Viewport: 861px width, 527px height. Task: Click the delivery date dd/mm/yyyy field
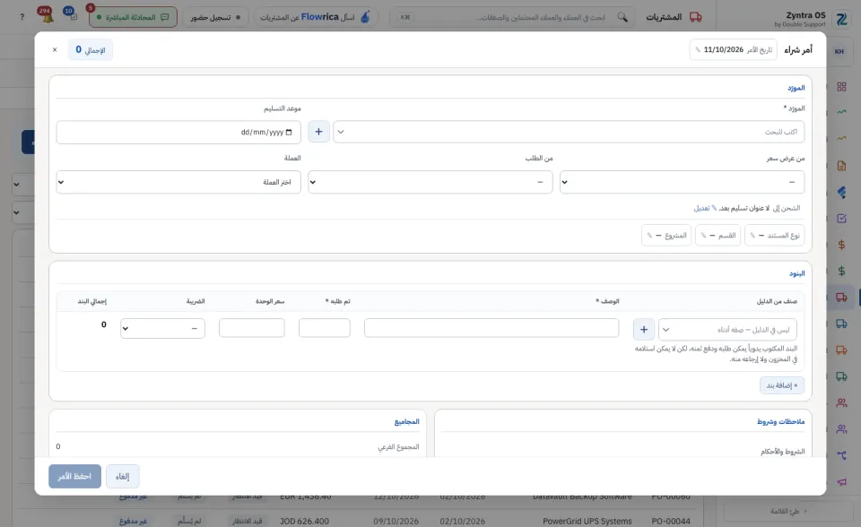(x=178, y=133)
